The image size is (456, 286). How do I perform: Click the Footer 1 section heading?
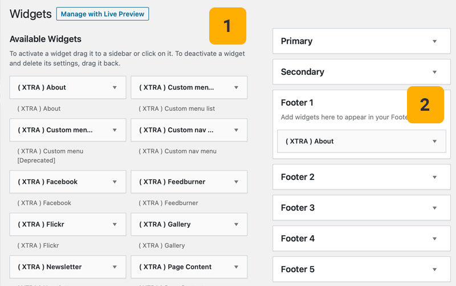click(x=298, y=103)
